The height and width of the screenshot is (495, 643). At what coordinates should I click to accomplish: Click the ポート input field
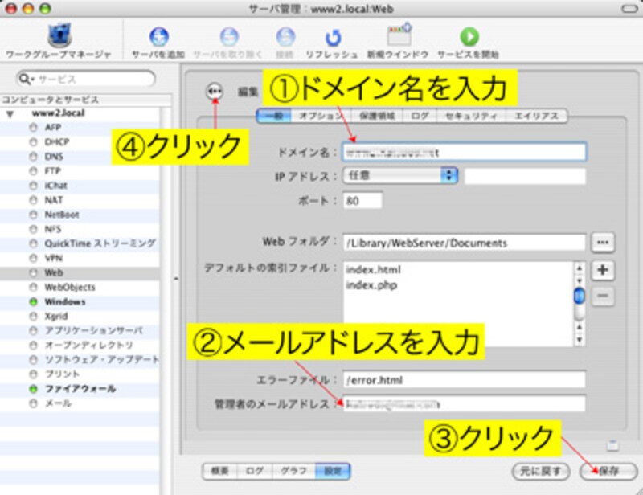tap(362, 201)
